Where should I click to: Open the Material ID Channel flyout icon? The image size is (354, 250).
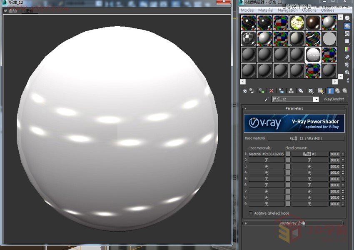tap(310, 90)
